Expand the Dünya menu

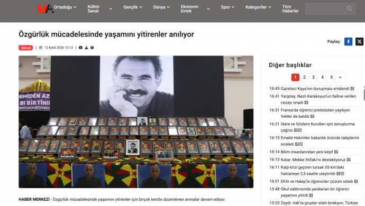pos(161,7)
